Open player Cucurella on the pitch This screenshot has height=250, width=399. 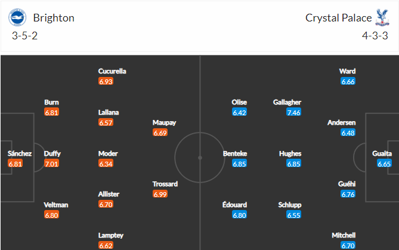click(112, 71)
